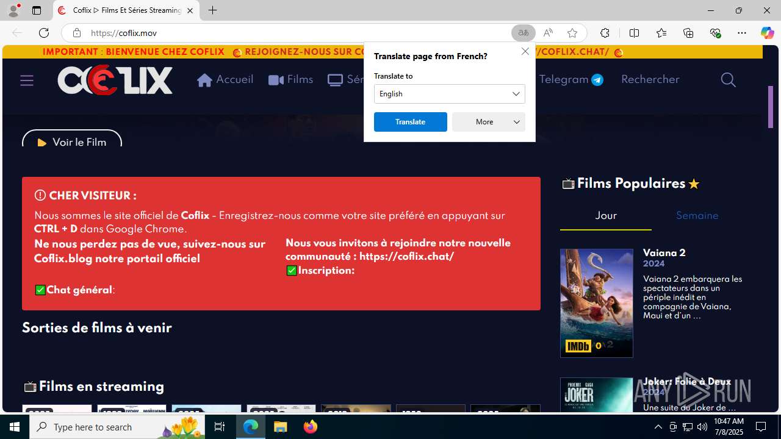Click the page vertical scrollbar thumb
Viewport: 781px width, 439px height.
pos(771,107)
